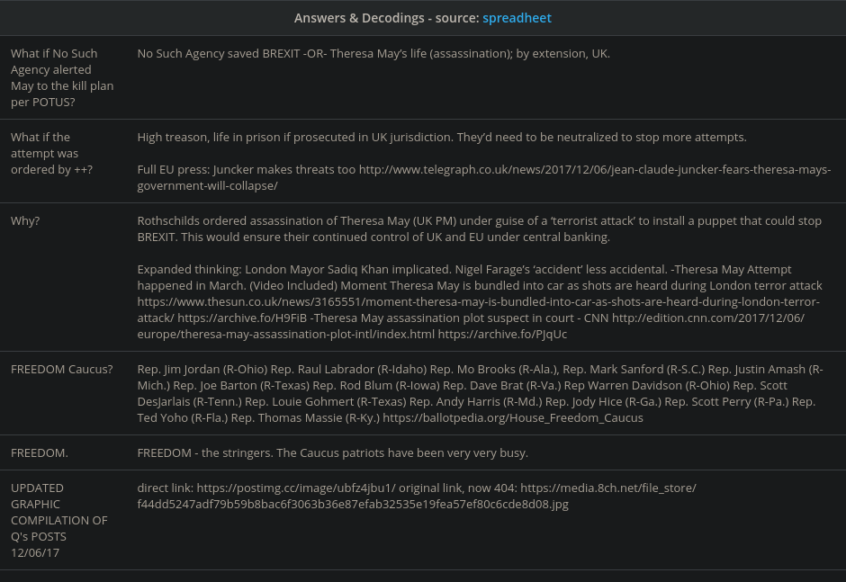Open the edition.cnn.com assassination plot URL
The height and width of the screenshot is (582, 846).
[707, 318]
